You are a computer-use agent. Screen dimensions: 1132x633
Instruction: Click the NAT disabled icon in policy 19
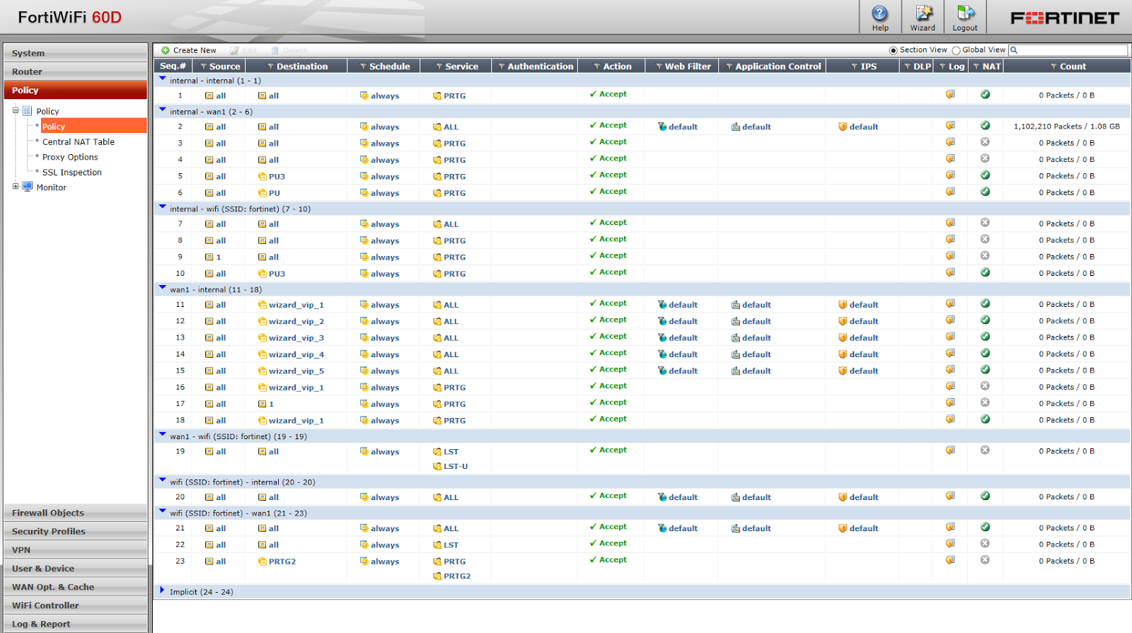[985, 450]
